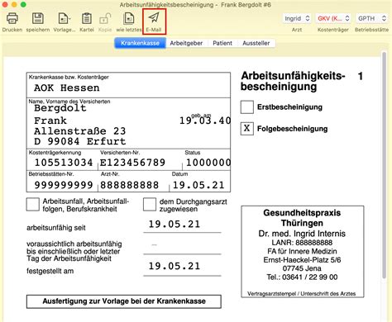Click the Drucken printer icon

tap(12, 19)
